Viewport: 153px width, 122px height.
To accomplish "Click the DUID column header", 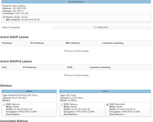I will [70, 67].
